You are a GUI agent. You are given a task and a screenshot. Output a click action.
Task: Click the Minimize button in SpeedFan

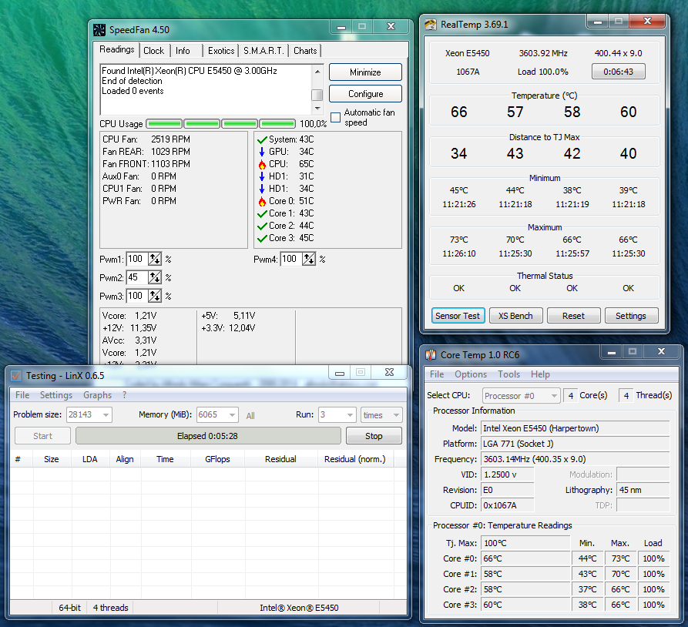pyautogui.click(x=365, y=72)
